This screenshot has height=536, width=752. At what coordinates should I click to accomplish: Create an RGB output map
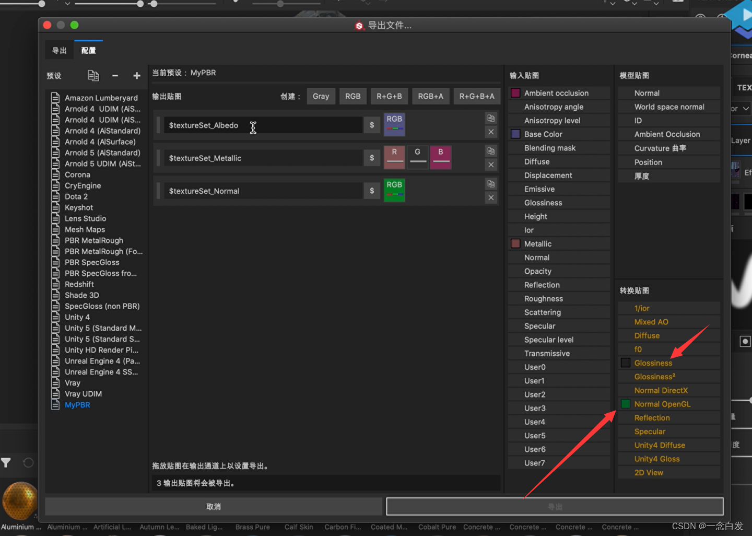coord(353,96)
